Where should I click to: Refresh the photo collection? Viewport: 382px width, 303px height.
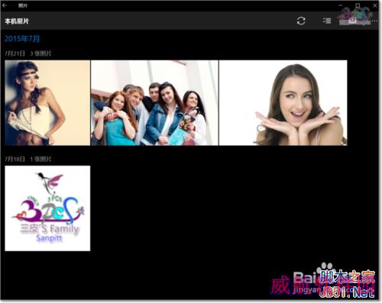click(x=301, y=21)
